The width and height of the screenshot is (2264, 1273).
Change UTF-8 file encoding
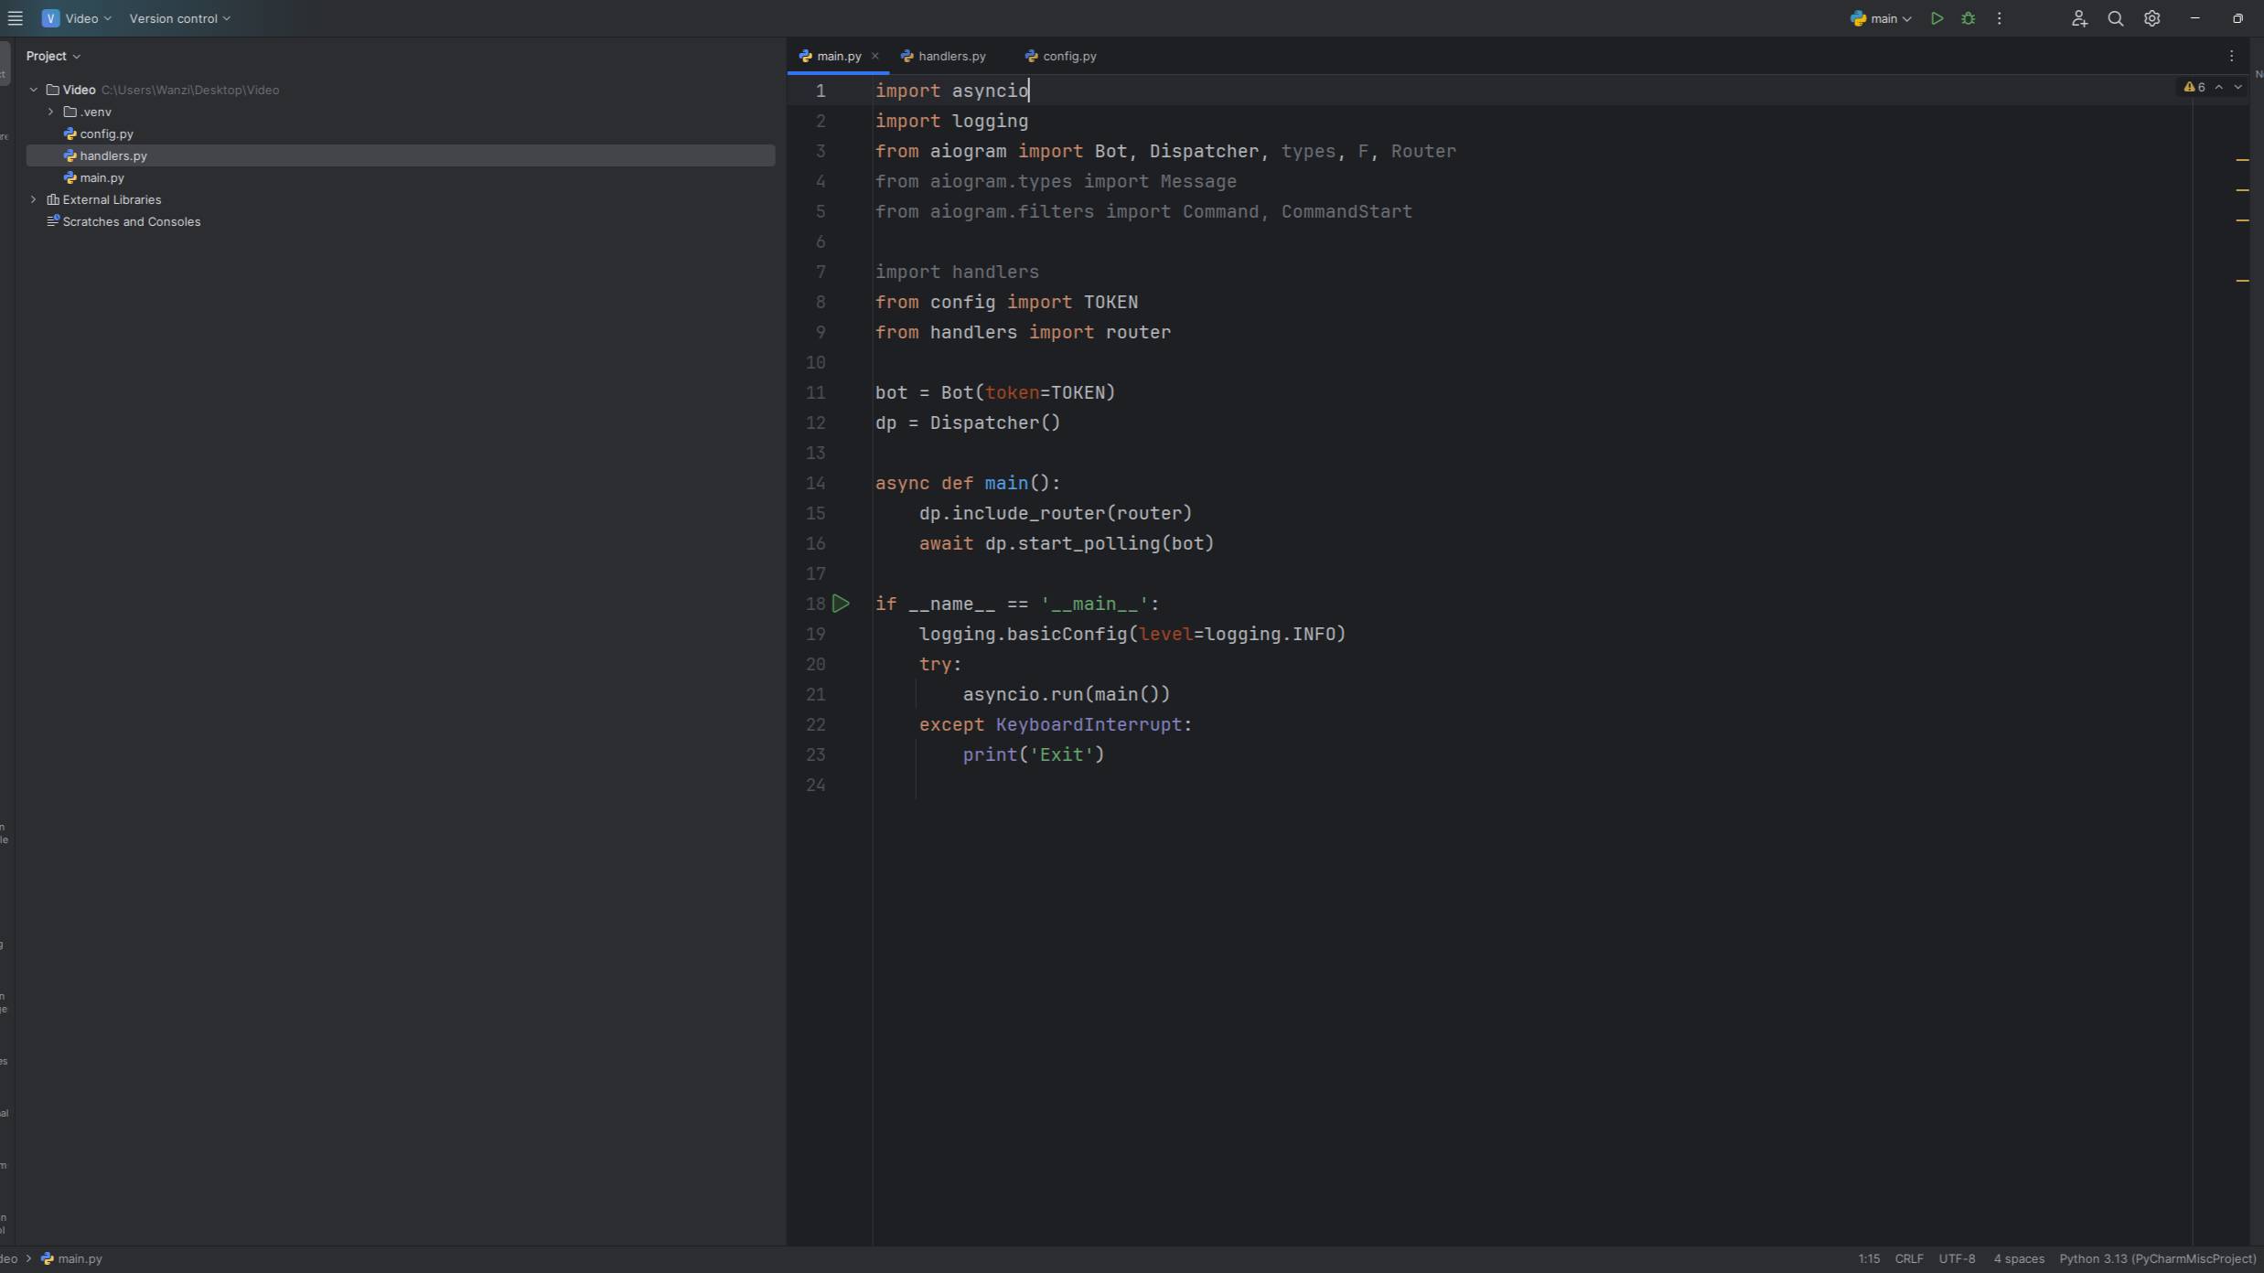point(1957,1259)
